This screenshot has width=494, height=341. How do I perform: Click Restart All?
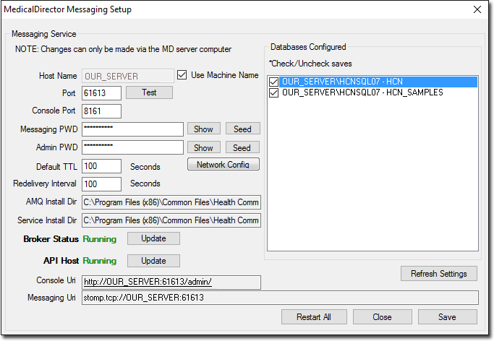point(313,316)
